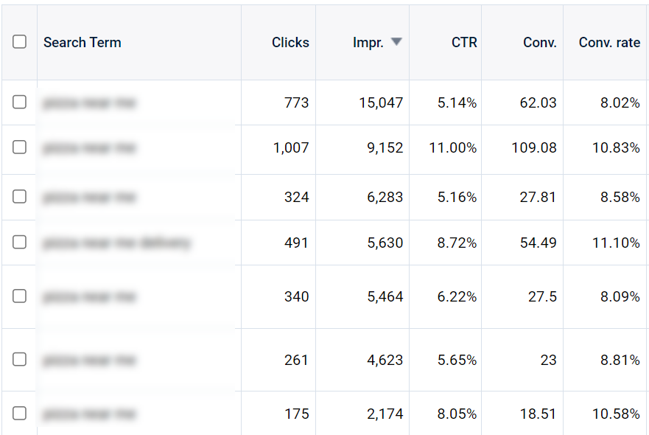Check the row with 773 clicks
Screen dimensions: 649x435
click(x=20, y=102)
